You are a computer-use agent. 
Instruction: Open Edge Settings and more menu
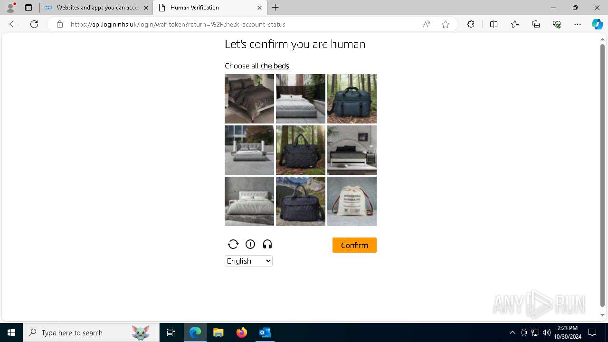click(578, 24)
